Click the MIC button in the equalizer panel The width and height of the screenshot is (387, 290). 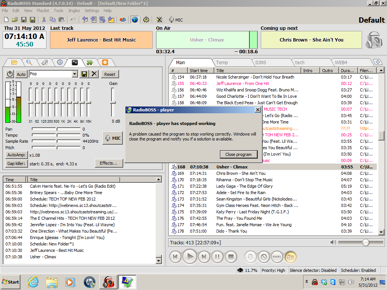(x=113, y=138)
